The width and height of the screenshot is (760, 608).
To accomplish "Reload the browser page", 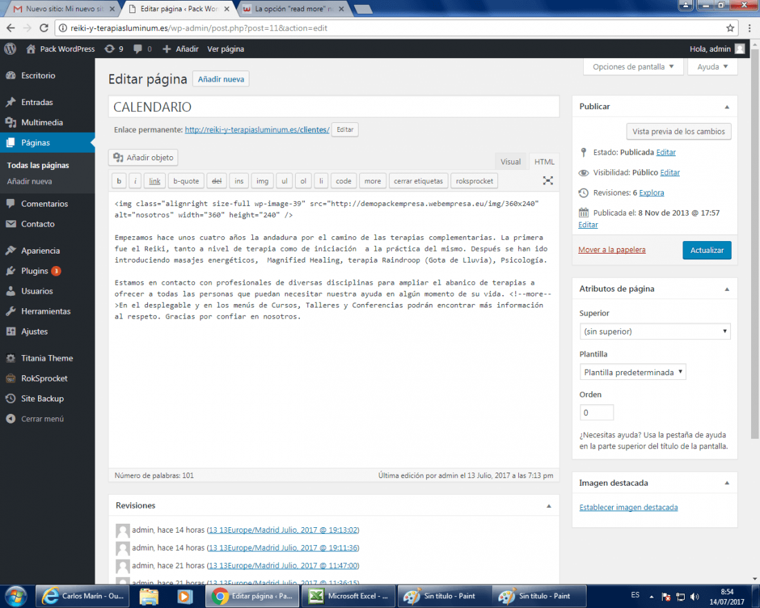I will coord(44,28).
